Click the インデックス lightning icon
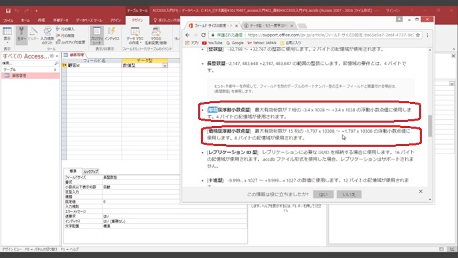The width and height of the screenshot is (458, 258). [112, 34]
